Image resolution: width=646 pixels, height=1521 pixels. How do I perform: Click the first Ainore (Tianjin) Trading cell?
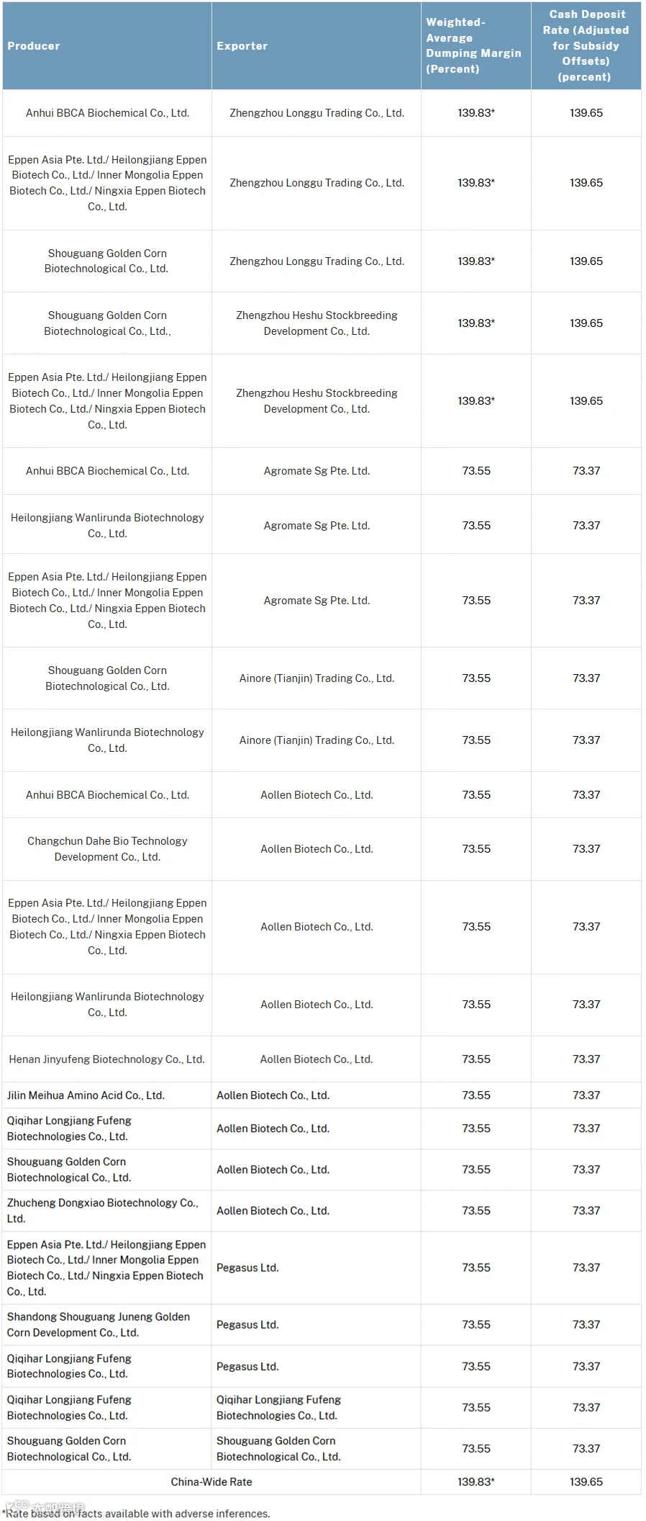317,678
